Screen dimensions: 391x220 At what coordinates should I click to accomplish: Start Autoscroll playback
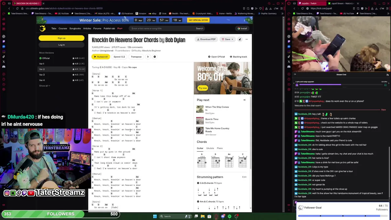coord(101,57)
